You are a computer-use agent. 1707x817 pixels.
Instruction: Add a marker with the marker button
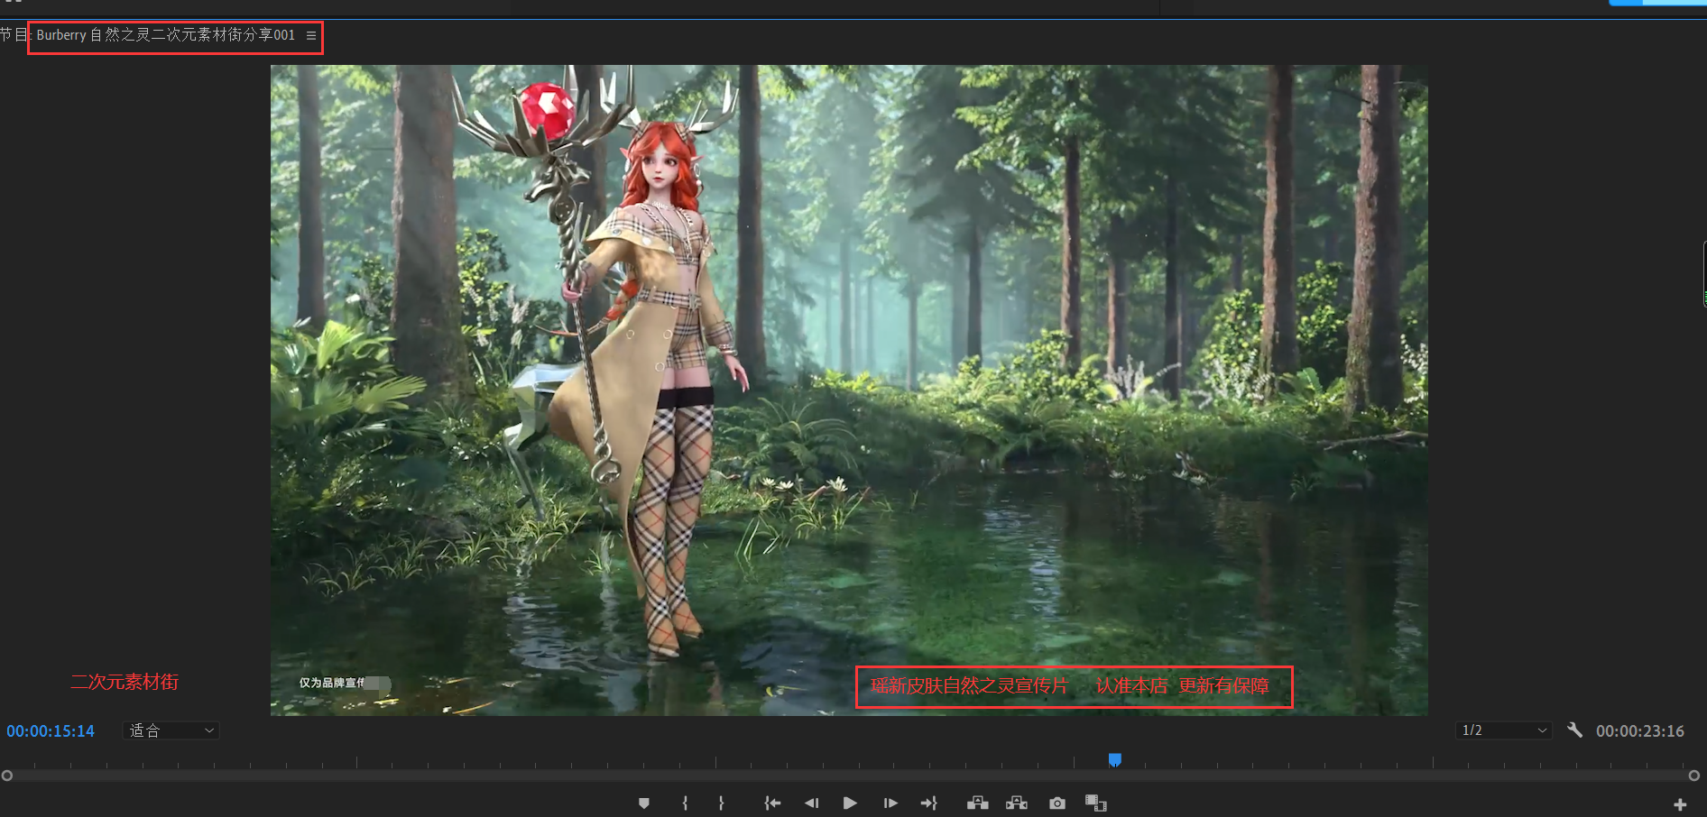coord(644,803)
